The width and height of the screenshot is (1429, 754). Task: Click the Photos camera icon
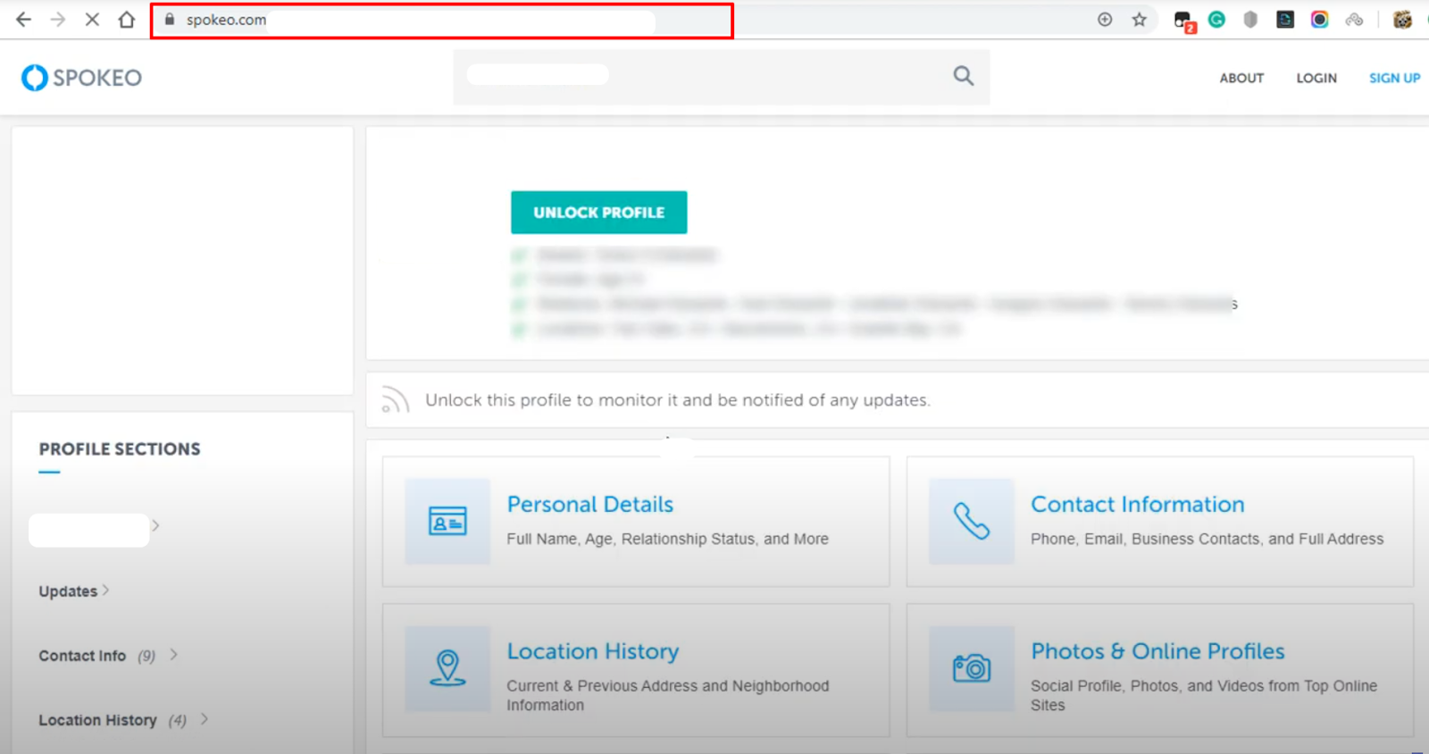click(971, 668)
